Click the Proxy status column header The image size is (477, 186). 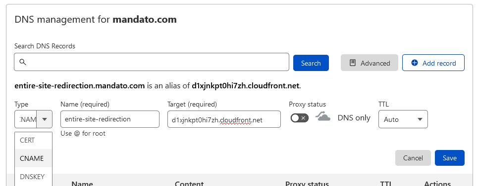click(307, 184)
